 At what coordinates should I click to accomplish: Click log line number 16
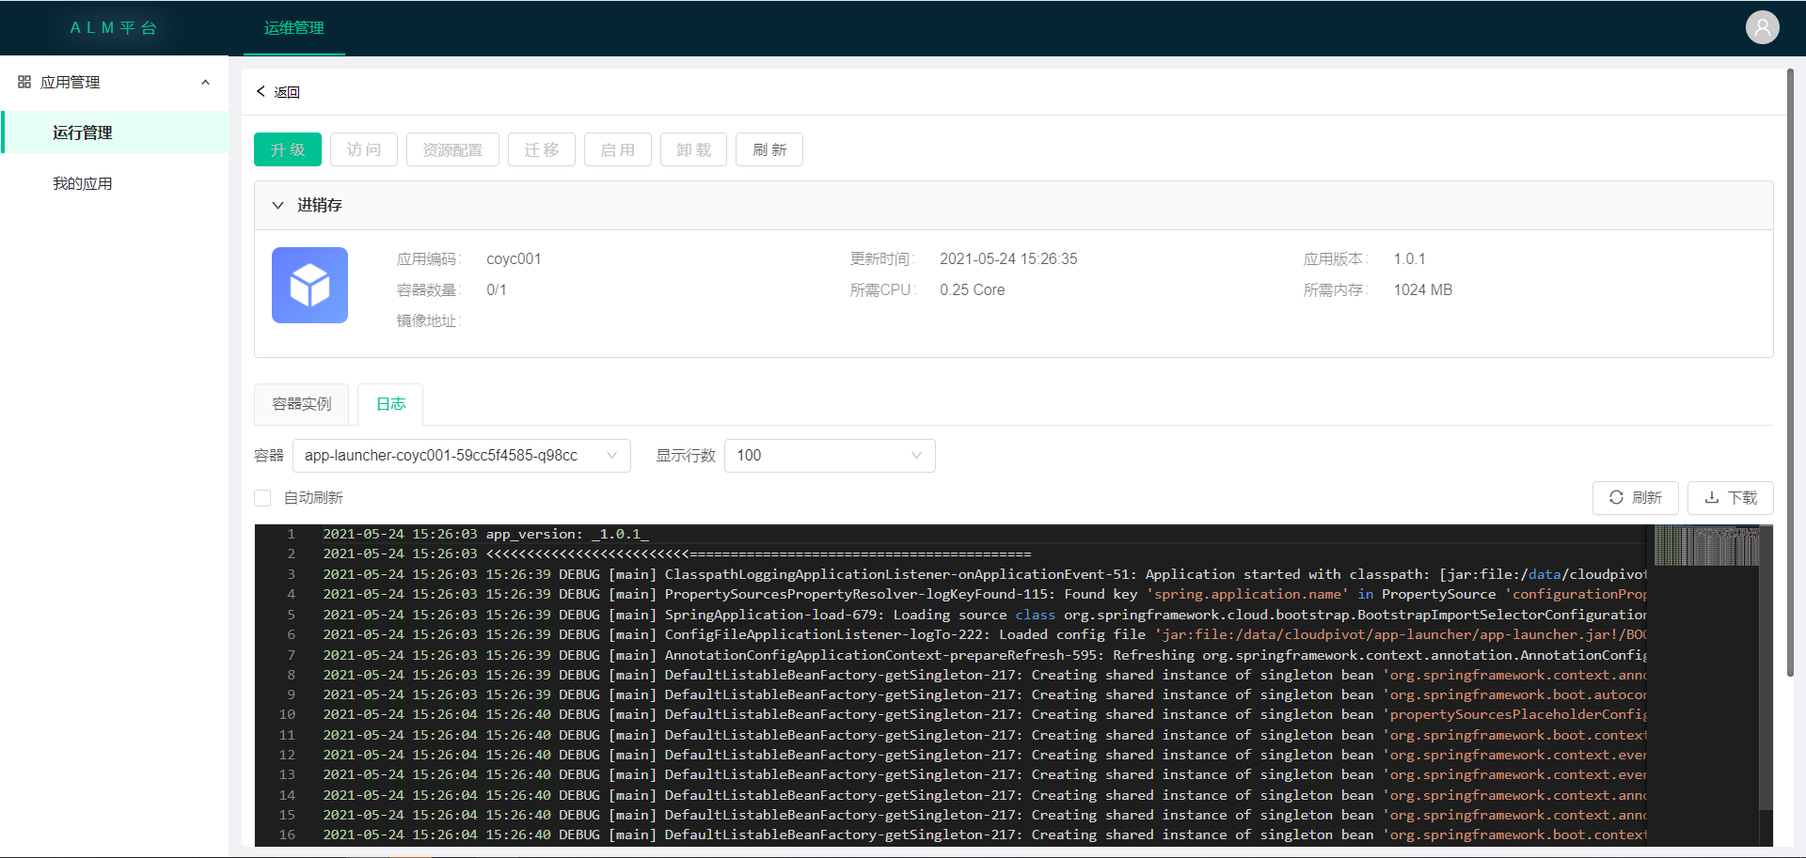pos(287,835)
